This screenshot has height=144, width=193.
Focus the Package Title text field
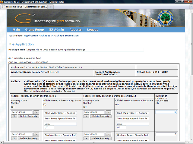(x=85, y=49)
